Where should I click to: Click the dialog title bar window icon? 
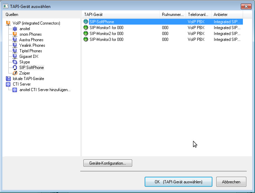6,6
